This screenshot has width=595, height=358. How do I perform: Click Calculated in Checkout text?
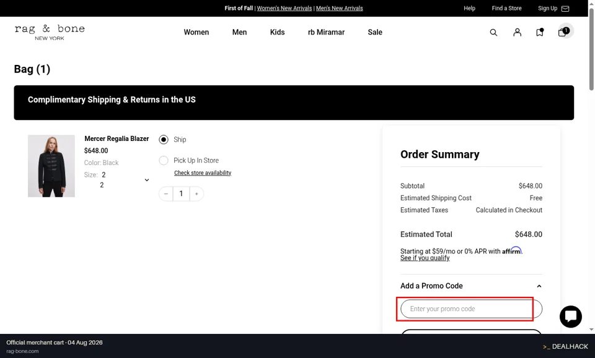[509, 210]
